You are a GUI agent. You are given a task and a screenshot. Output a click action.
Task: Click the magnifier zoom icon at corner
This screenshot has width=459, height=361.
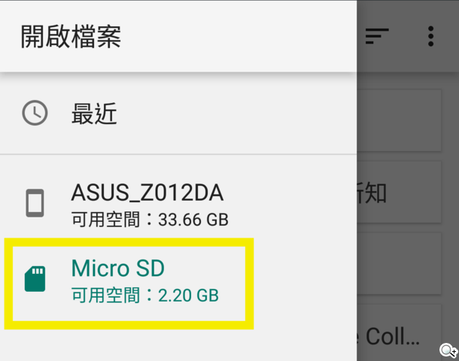[448, 350]
